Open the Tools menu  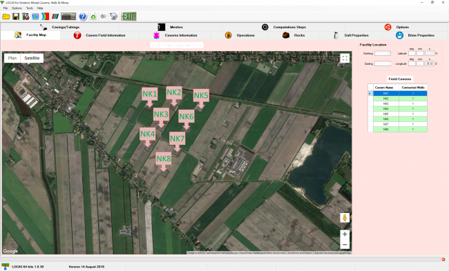tap(30, 8)
